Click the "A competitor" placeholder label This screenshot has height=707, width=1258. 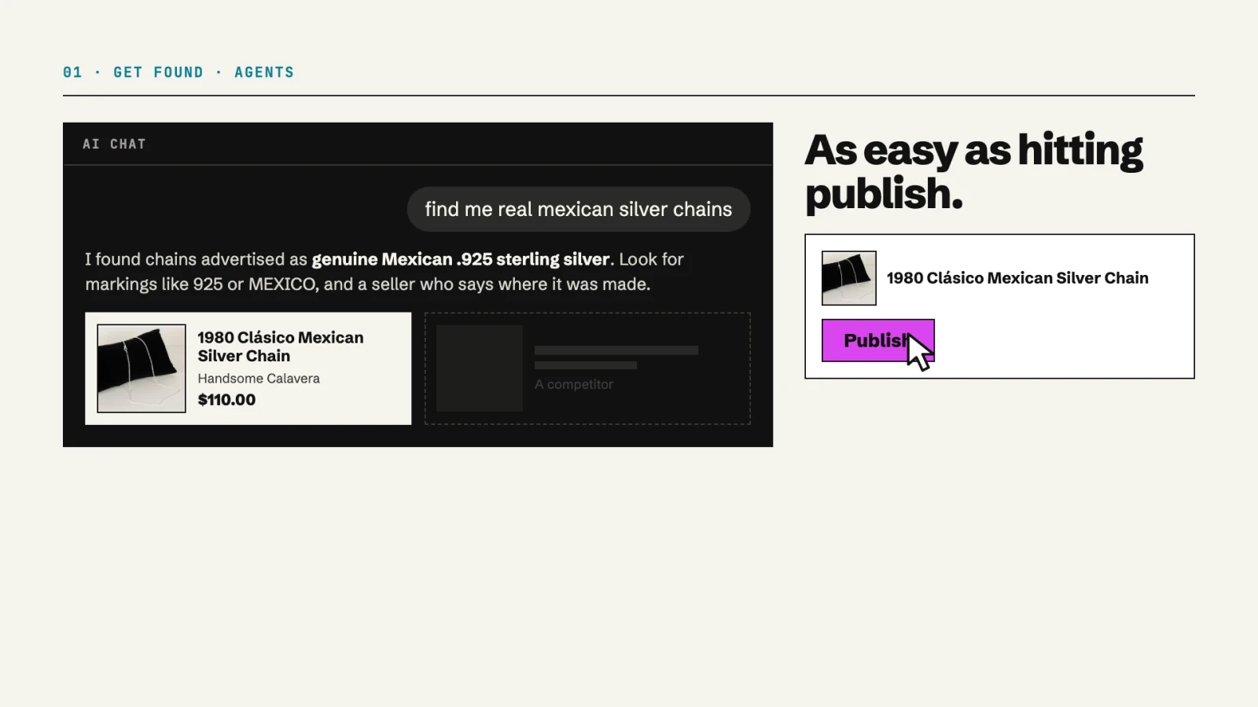pyautogui.click(x=574, y=384)
